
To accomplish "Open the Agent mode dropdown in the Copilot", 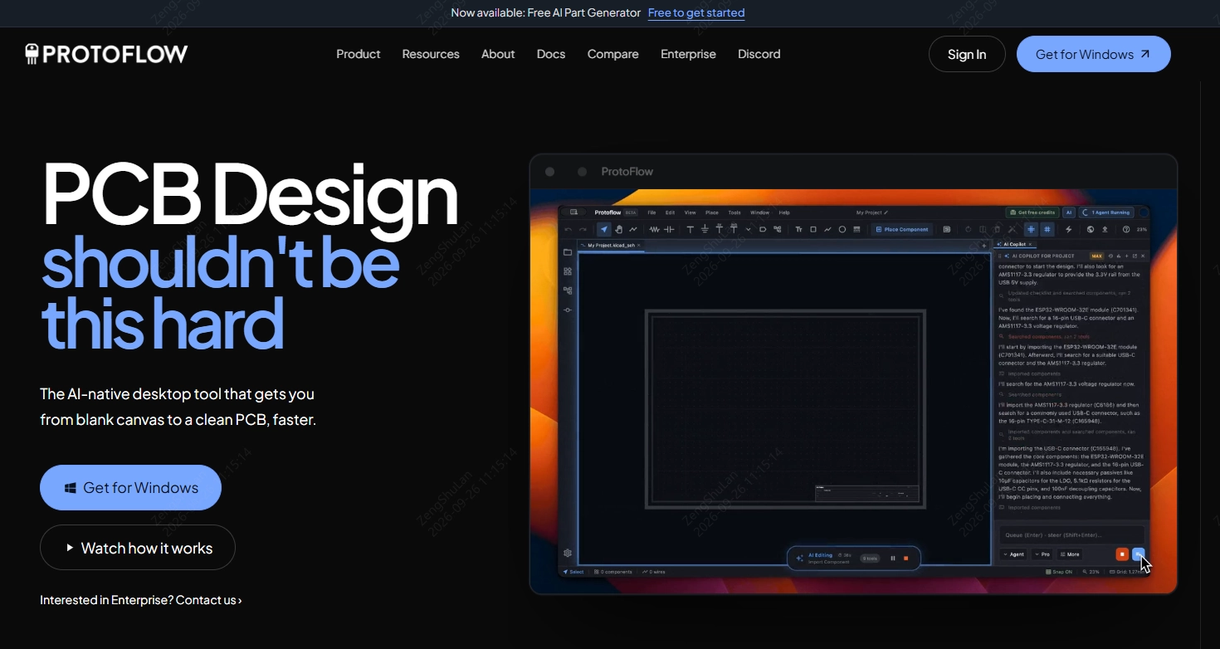I will point(1013,554).
